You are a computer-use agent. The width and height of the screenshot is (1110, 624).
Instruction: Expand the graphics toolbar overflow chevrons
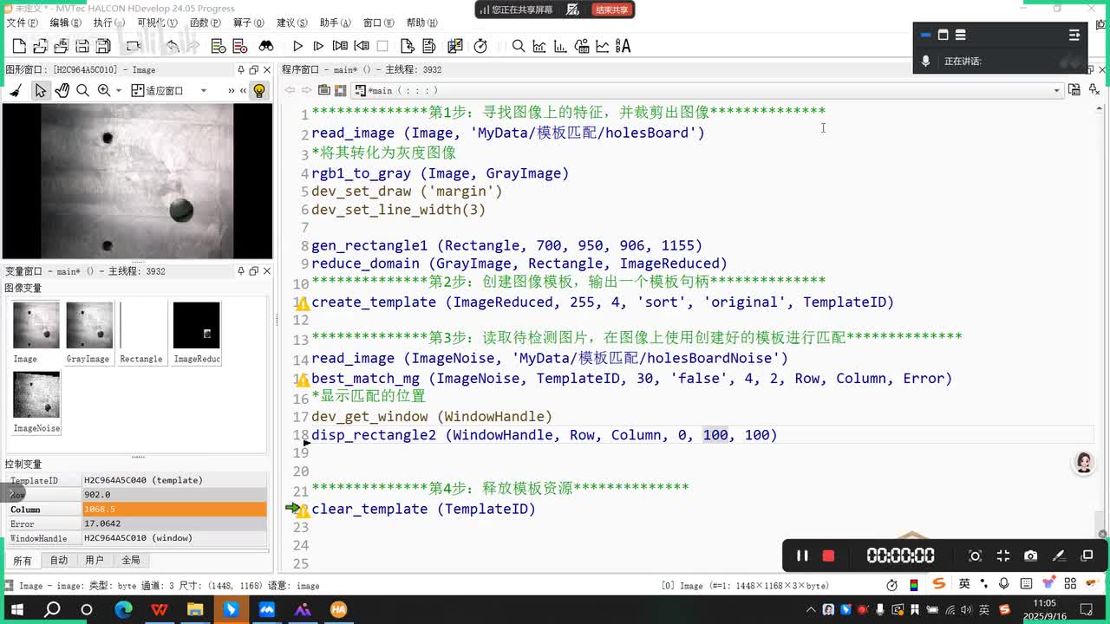pos(232,90)
